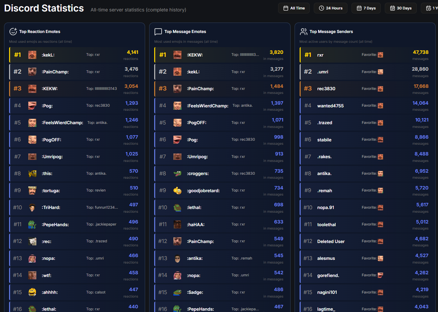Image resolution: width=438 pixels, height=312 pixels.
Task: Click the :ahhhh: emote image
Action: click(x=32, y=292)
